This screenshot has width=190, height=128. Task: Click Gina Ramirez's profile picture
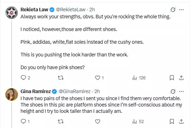(x=12, y=95)
